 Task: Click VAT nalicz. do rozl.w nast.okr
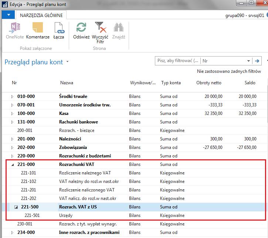tap(88, 198)
